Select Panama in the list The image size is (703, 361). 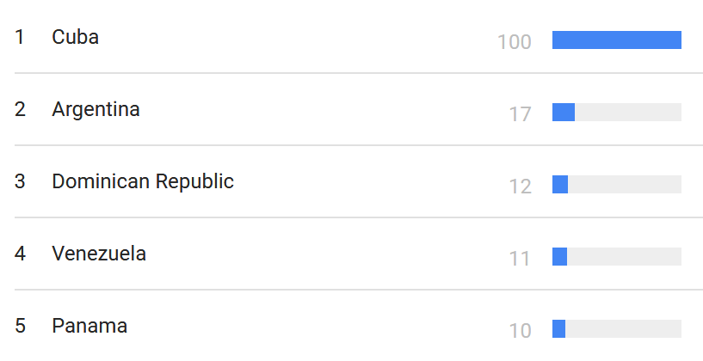tap(89, 326)
